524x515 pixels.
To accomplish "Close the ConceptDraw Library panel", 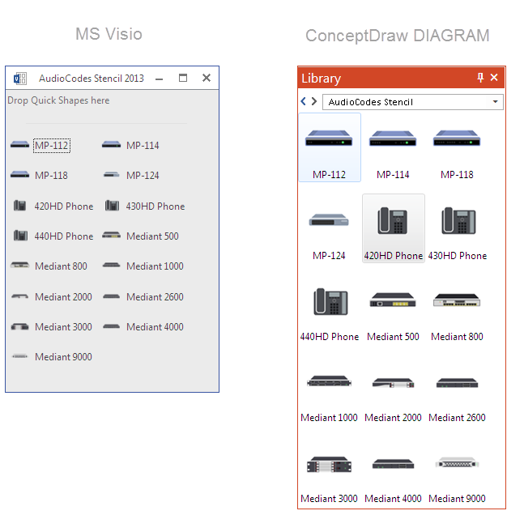I will coord(494,78).
